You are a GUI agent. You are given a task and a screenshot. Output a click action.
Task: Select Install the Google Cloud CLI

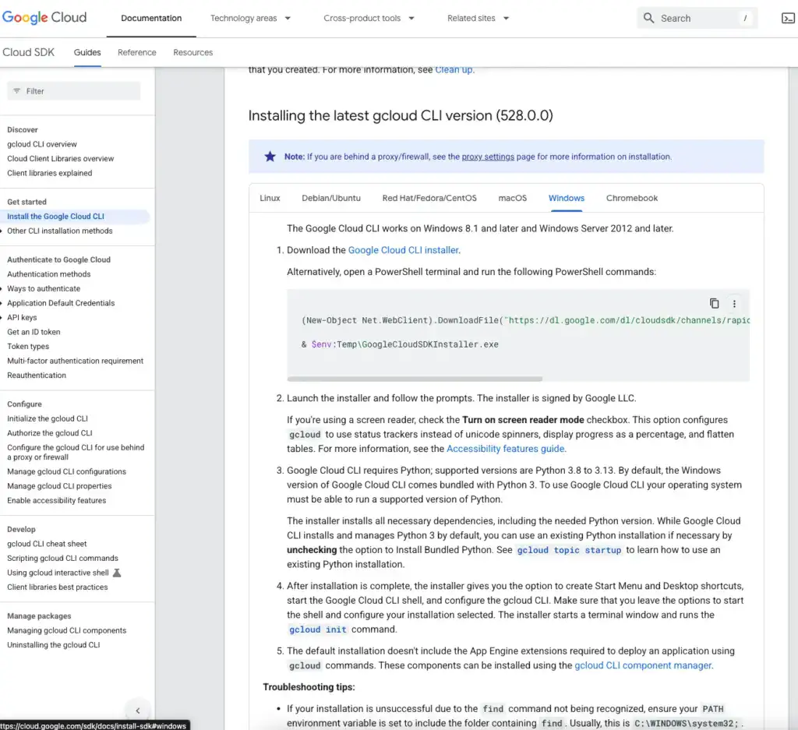pos(55,217)
